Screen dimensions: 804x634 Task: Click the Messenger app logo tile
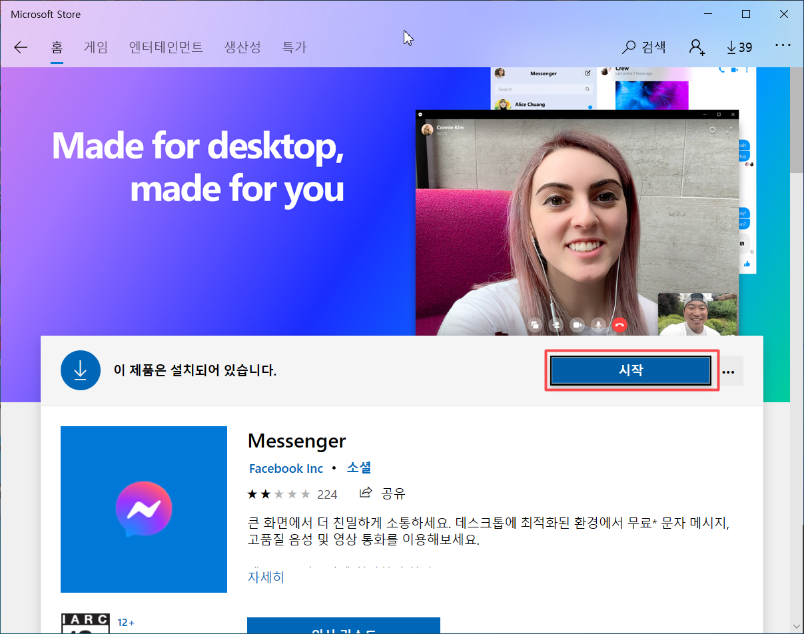(144, 509)
